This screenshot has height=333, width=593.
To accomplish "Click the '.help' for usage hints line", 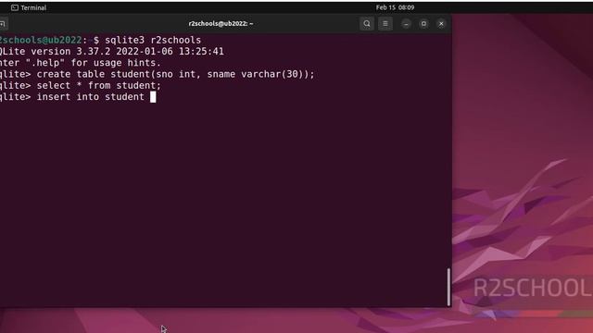I will [x=81, y=63].
